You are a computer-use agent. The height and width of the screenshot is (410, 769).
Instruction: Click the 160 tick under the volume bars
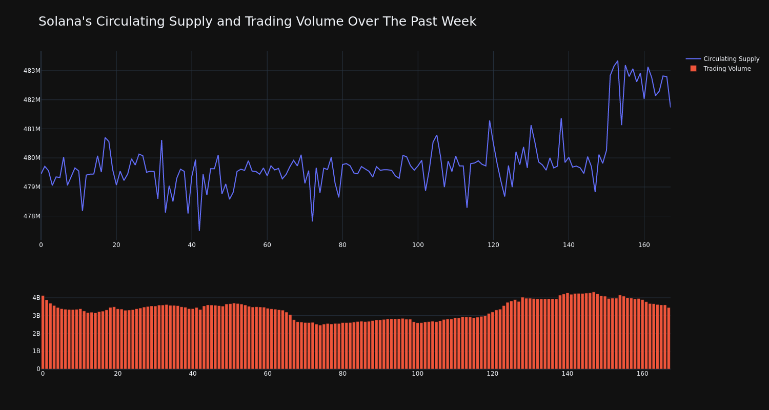(642, 374)
